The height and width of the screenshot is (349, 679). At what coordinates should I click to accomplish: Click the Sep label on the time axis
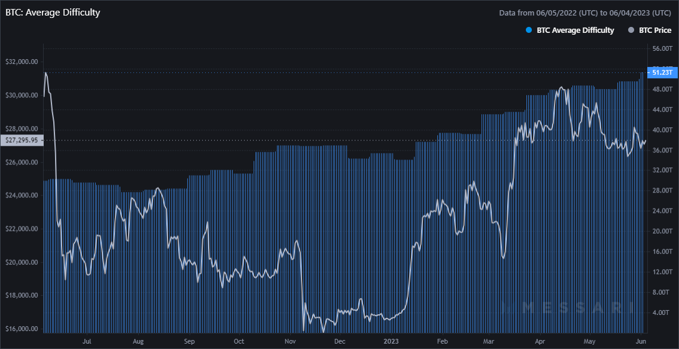(189, 341)
